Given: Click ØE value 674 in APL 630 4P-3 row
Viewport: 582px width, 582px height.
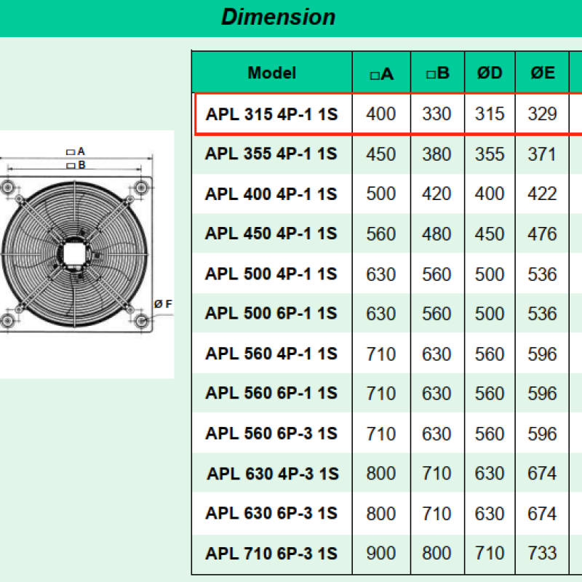Looking at the screenshot, I should coord(542,474).
